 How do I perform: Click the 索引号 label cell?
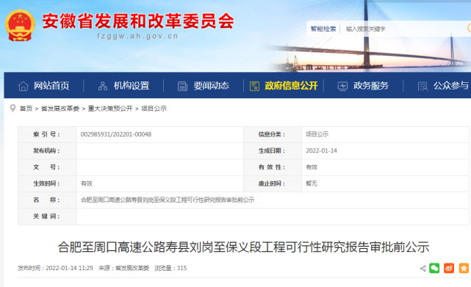tap(48, 134)
